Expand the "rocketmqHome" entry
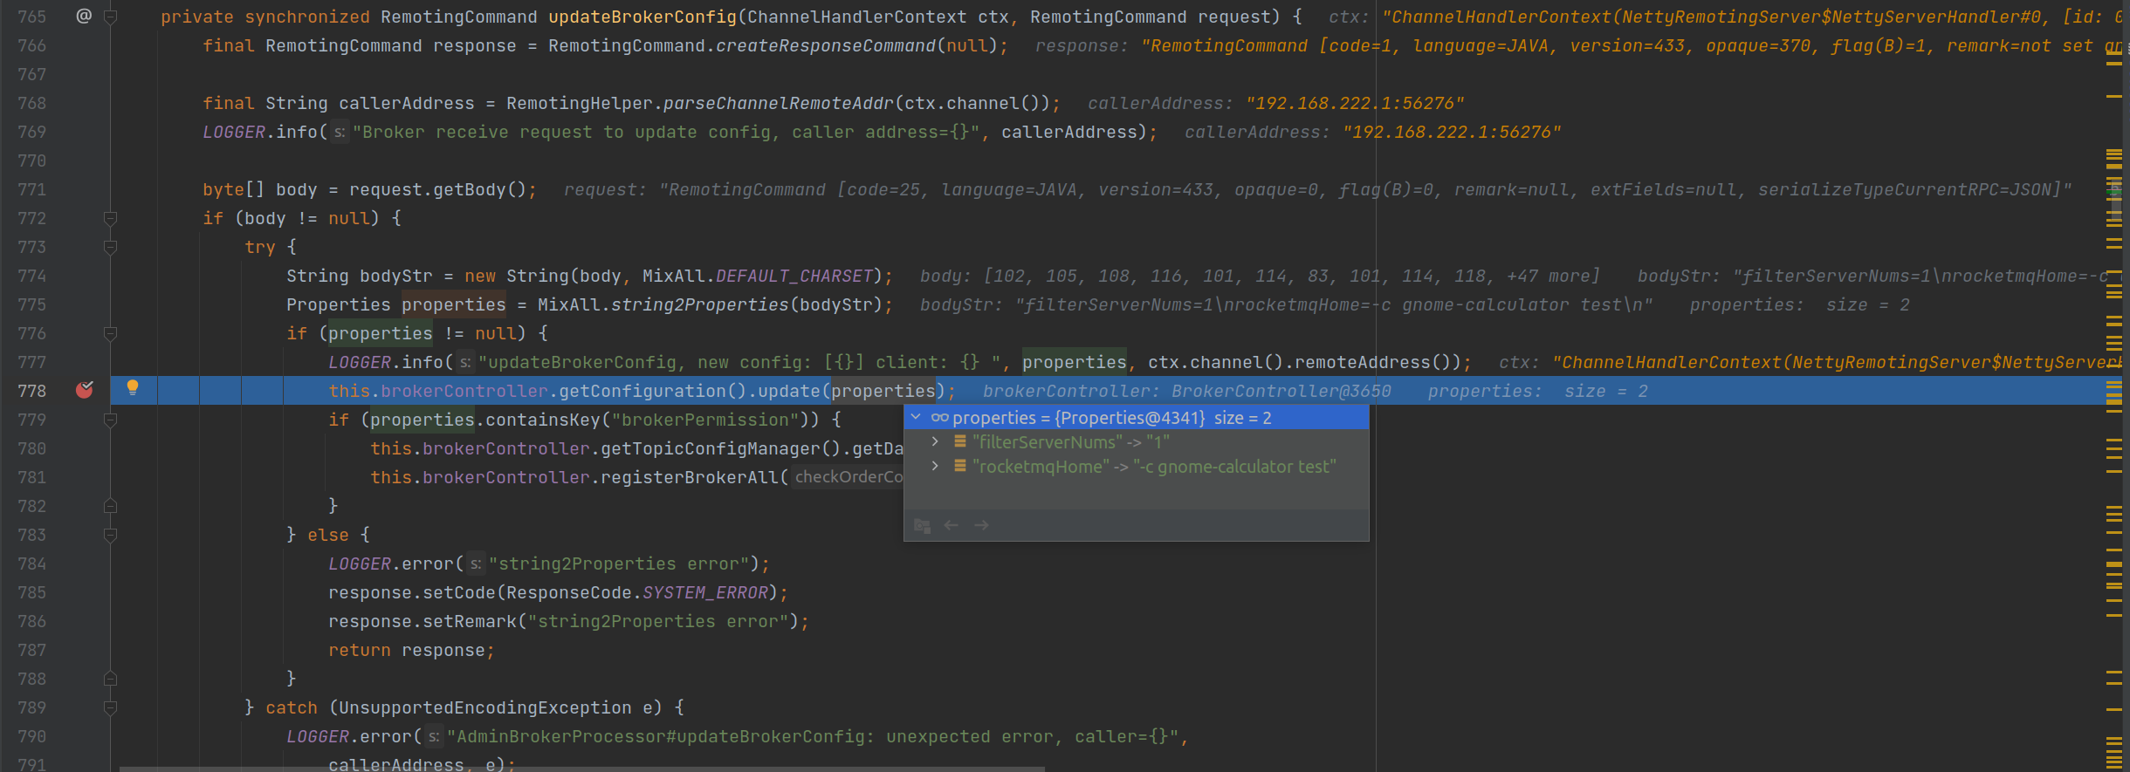The height and width of the screenshot is (772, 2130). [x=935, y=467]
